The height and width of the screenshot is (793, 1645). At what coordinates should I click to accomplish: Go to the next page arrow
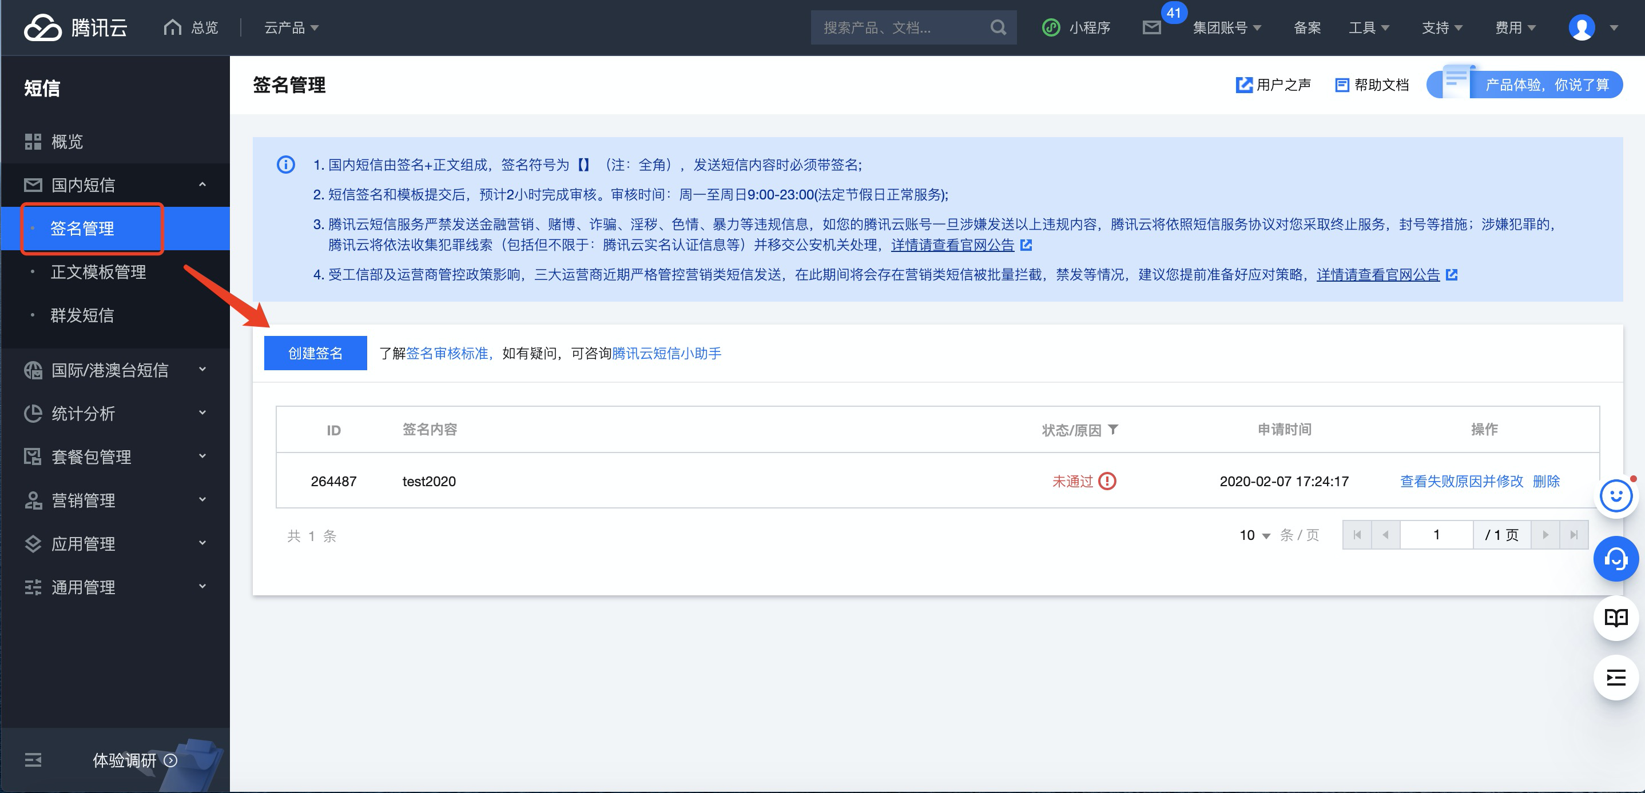point(1545,535)
